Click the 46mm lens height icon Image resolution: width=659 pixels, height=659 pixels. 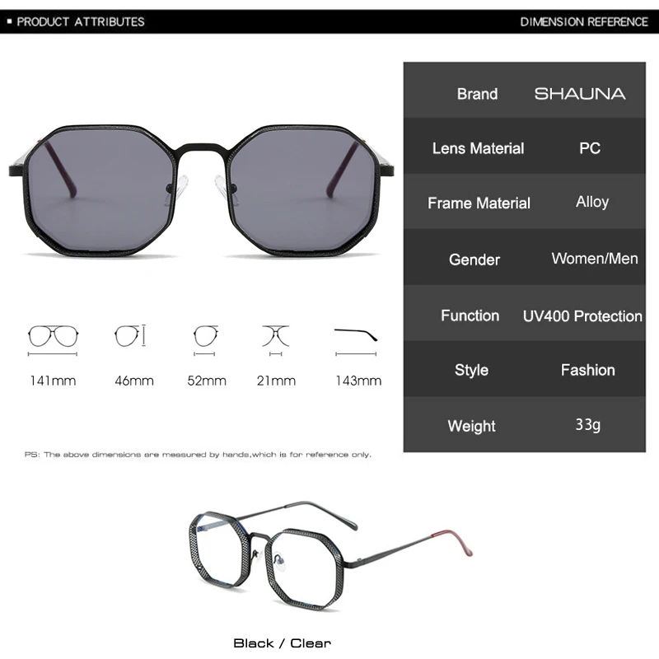pos(130,335)
